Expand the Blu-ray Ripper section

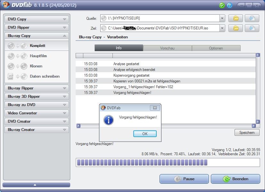pos(37,88)
